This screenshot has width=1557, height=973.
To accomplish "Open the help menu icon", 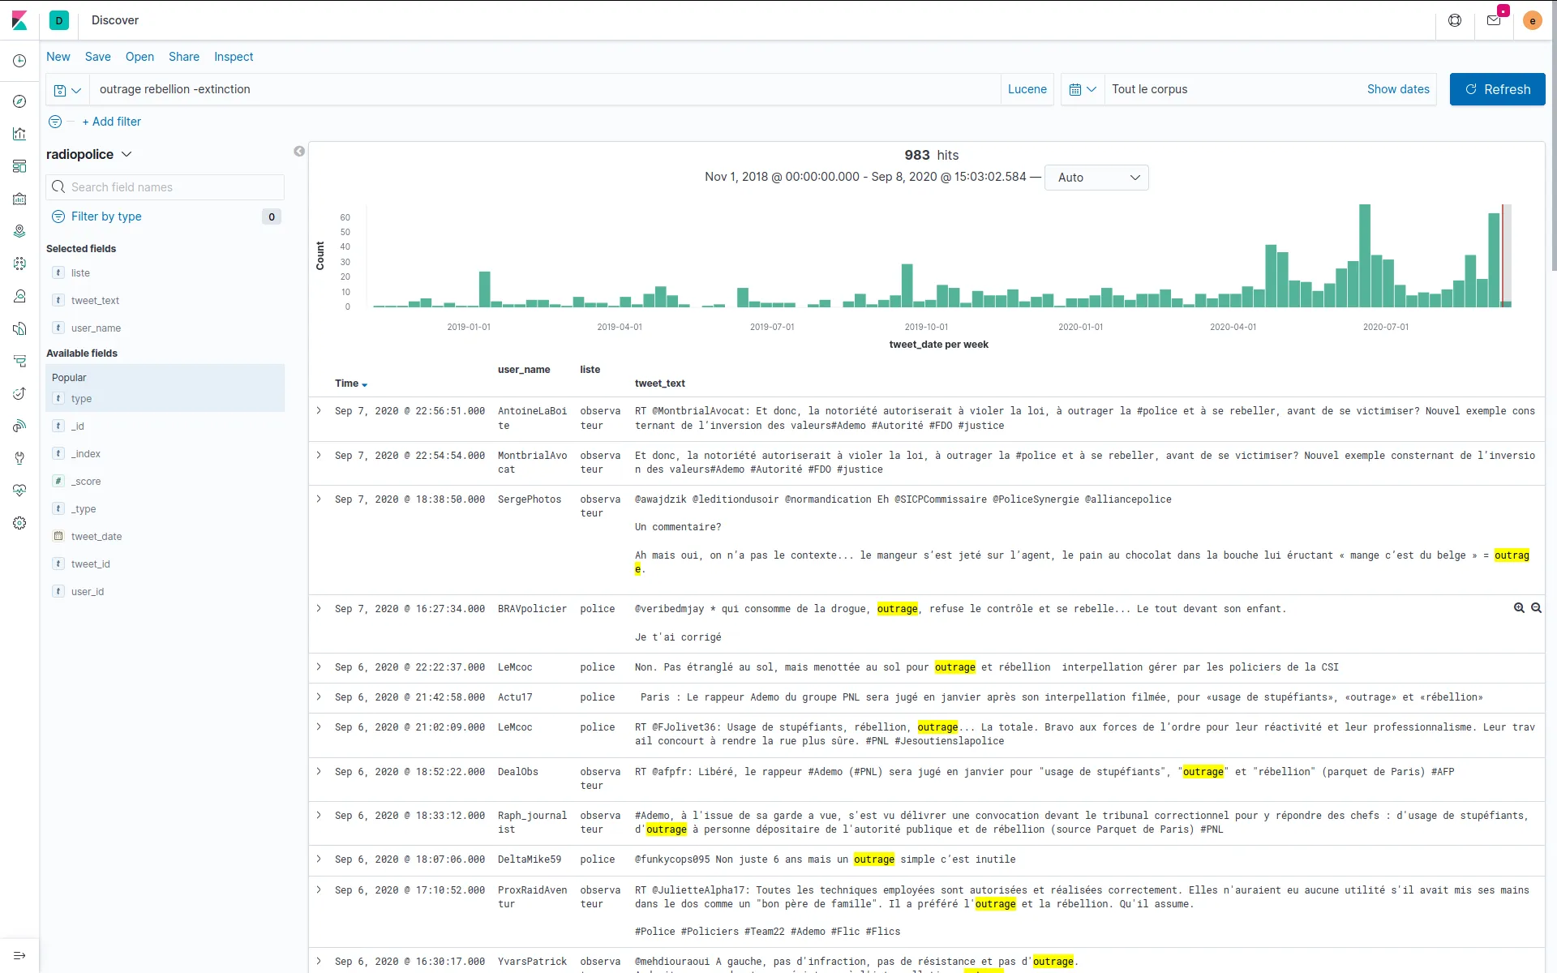I will (1455, 20).
